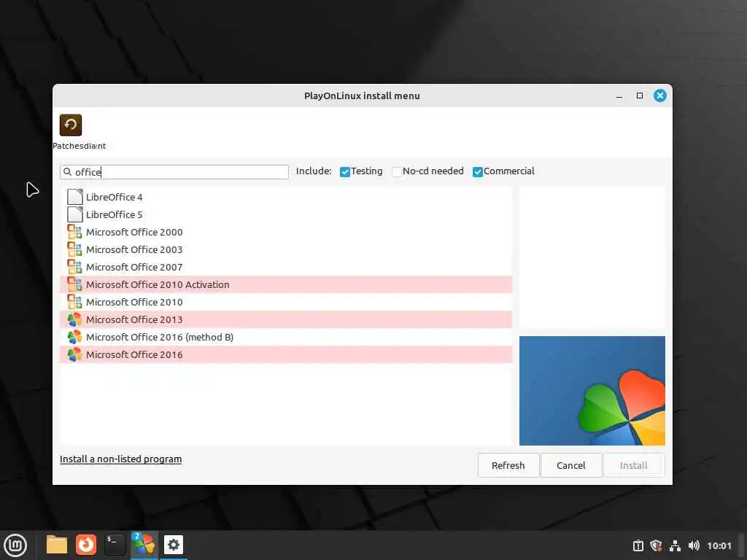747x560 pixels.
Task: Click the LibreOffice 4 document icon
Action: (x=75, y=197)
